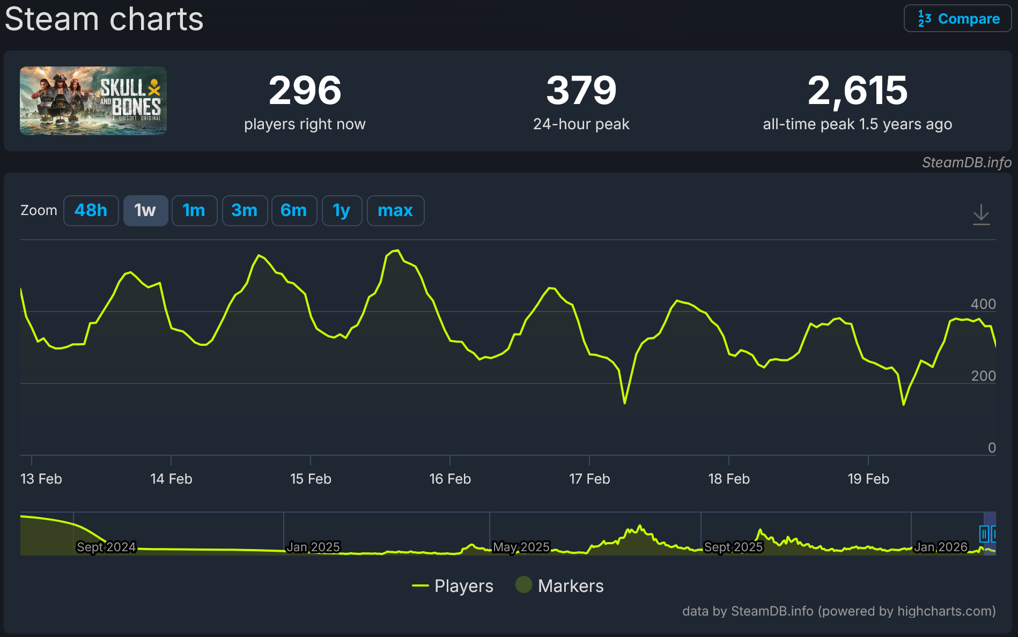Click the Compare button

point(958,19)
